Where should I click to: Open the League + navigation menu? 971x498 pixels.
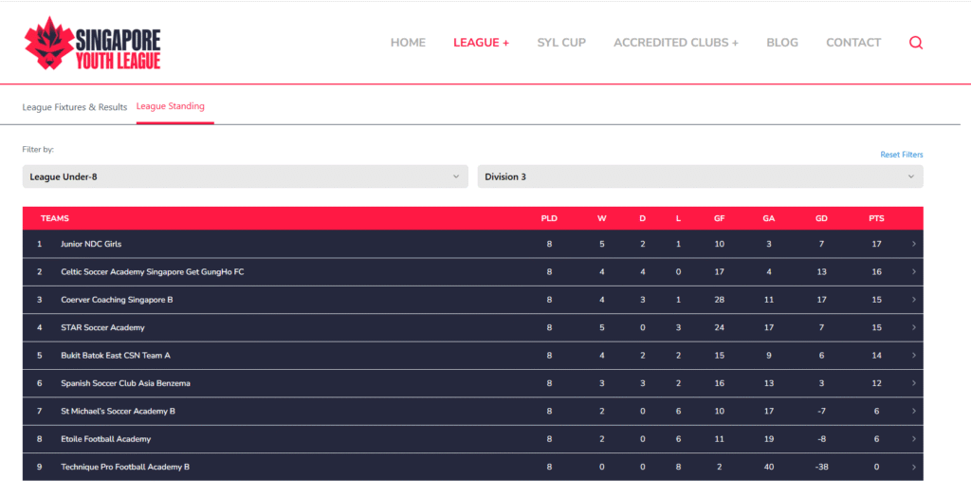481,43
